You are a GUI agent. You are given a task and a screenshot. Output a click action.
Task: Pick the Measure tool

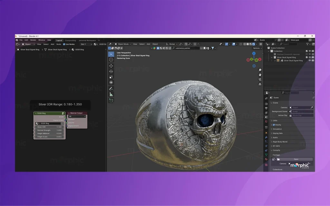[x=111, y=94]
